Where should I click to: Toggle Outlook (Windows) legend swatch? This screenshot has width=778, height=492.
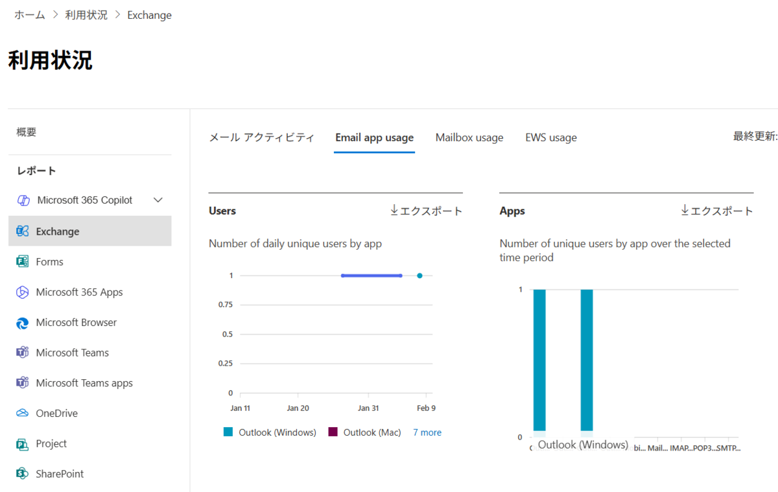point(228,432)
